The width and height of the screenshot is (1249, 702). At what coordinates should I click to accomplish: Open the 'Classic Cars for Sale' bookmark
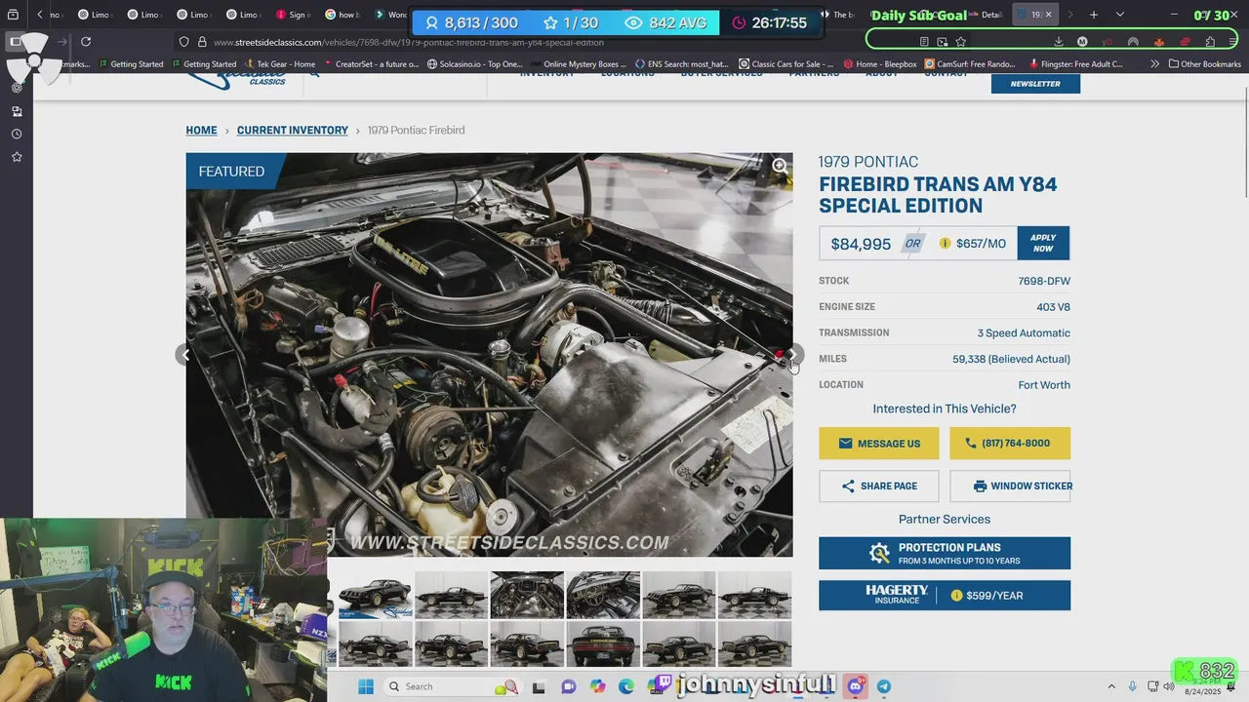[786, 64]
